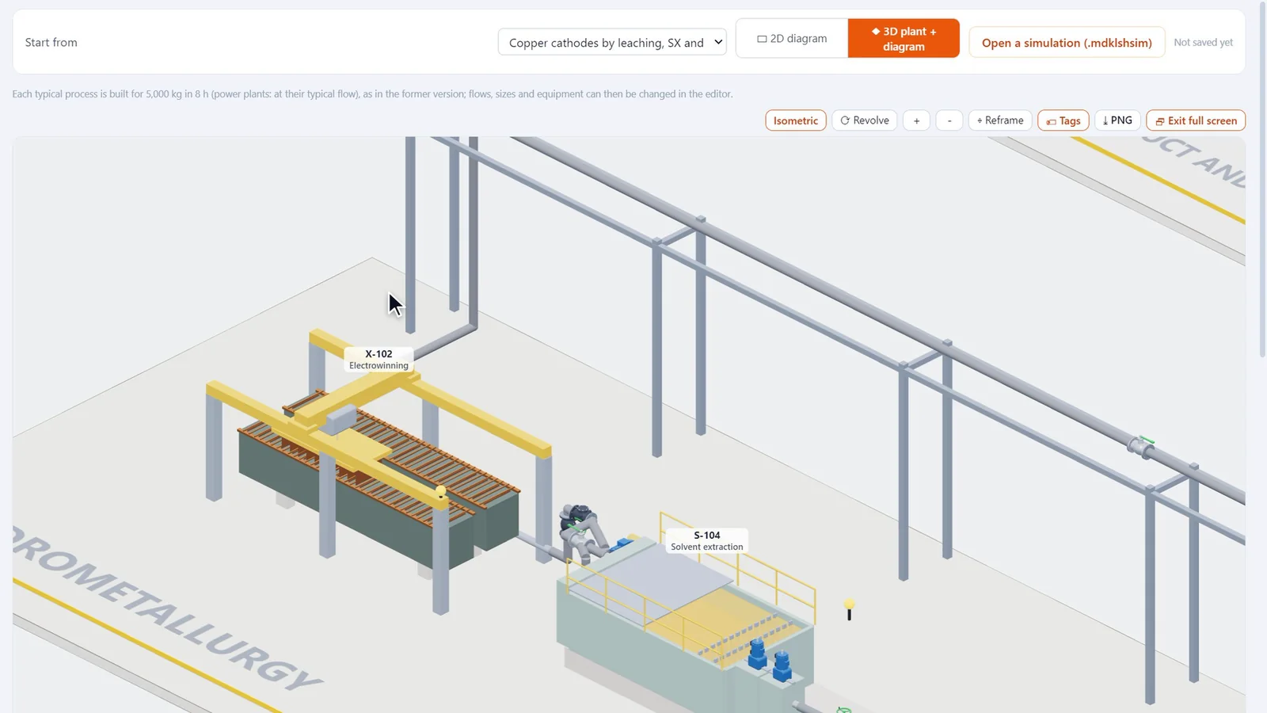Viewport: 1267px width, 713px height.
Task: Click the valve on the overhead pipe
Action: (x=1143, y=446)
